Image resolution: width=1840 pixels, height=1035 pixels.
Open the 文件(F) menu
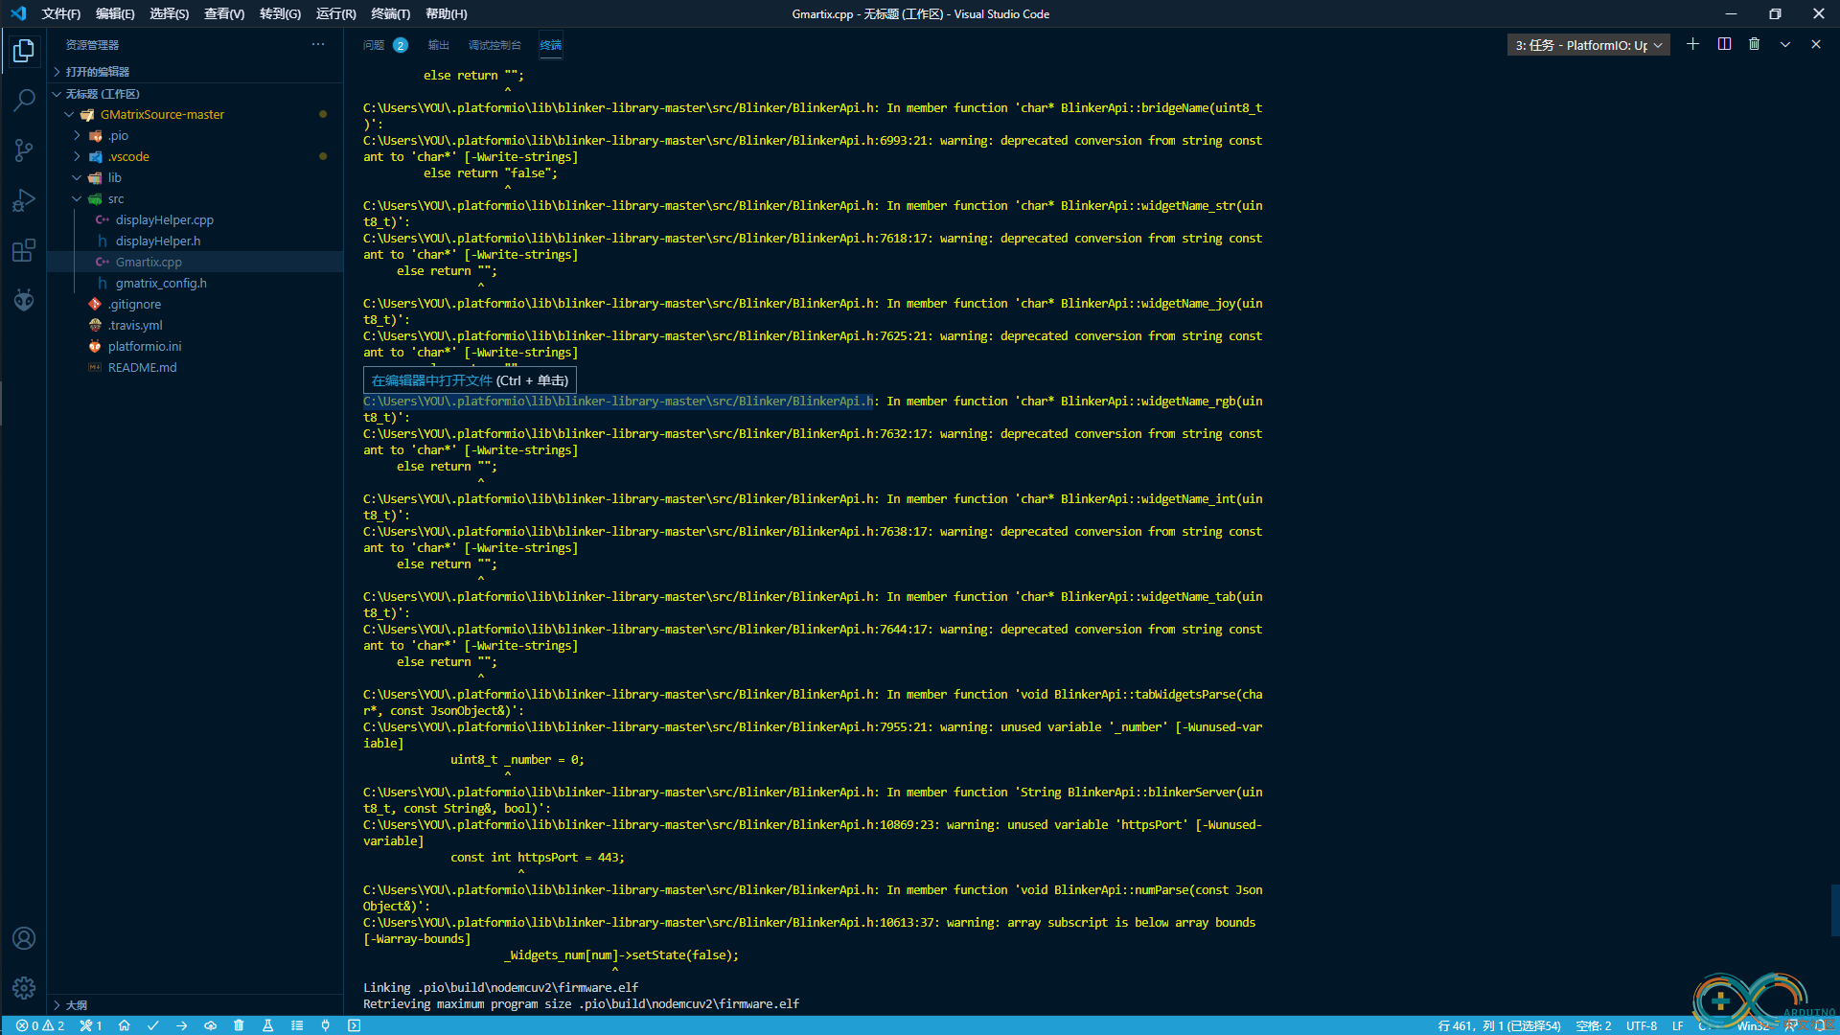point(61,13)
